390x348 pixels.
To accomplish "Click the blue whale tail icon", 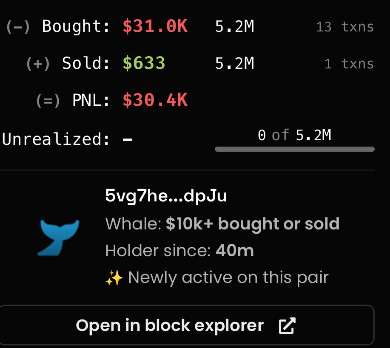I will coord(58,238).
